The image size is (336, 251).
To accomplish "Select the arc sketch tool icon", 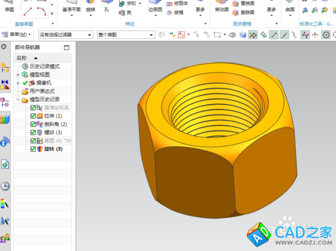I will 42,11.
